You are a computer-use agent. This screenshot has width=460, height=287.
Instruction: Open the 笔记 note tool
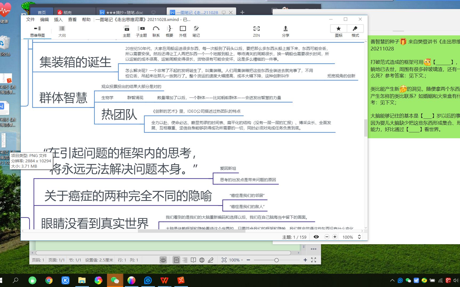(196, 31)
